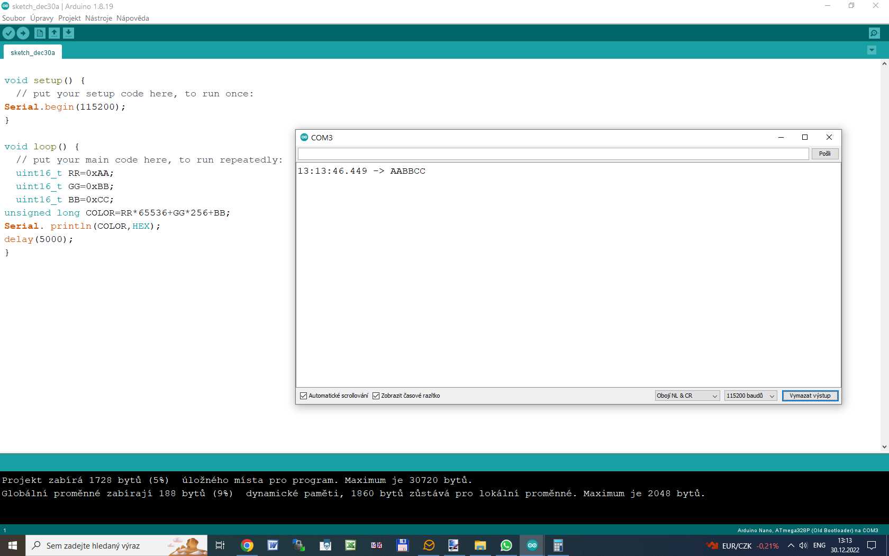
Task: Click the Pošli button
Action: pos(824,154)
